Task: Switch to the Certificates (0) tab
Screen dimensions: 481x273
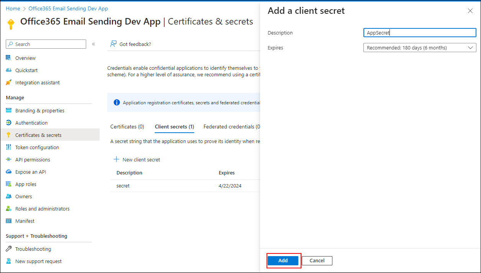Action: [127, 127]
